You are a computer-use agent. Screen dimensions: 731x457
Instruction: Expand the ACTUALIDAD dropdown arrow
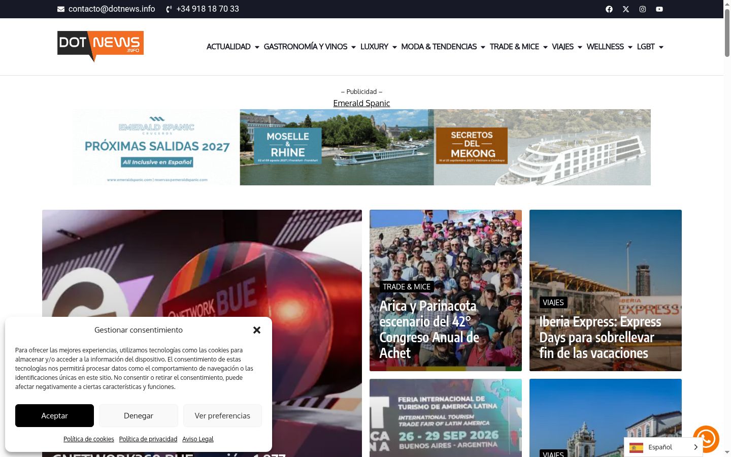pos(257,47)
